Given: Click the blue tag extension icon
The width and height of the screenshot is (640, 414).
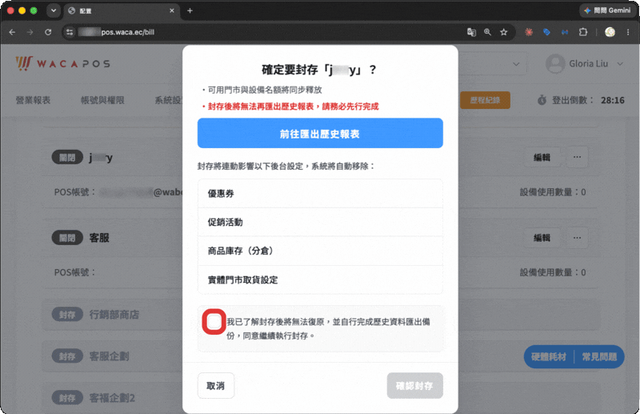Looking at the screenshot, I should tap(546, 32).
